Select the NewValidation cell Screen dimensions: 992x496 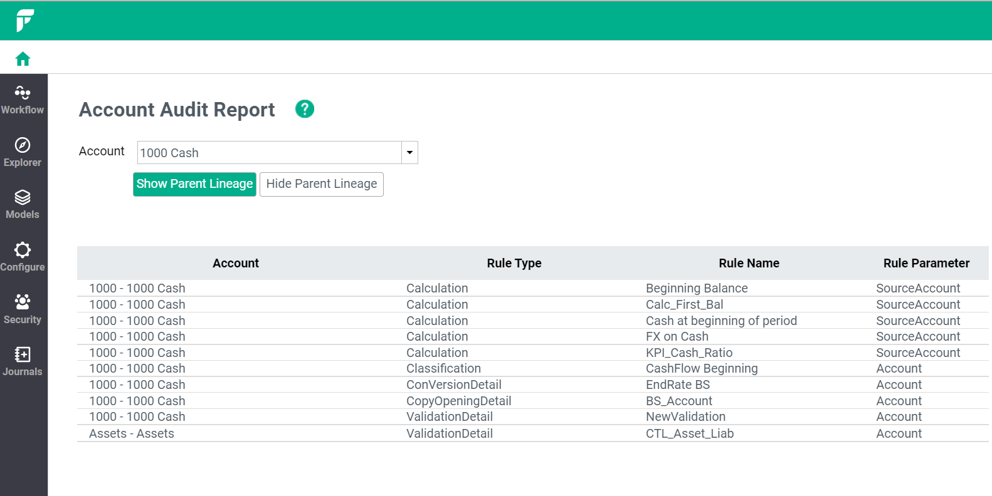[x=685, y=416]
